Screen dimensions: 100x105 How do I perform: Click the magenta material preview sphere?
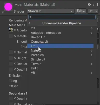8,7
